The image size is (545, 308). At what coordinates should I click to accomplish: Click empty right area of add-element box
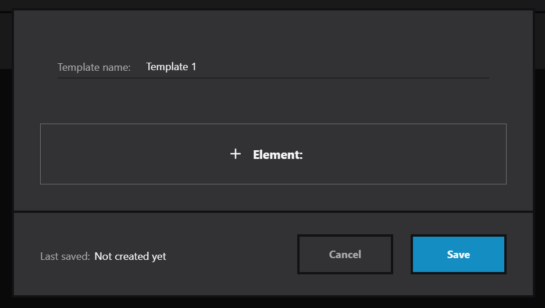(x=403, y=154)
